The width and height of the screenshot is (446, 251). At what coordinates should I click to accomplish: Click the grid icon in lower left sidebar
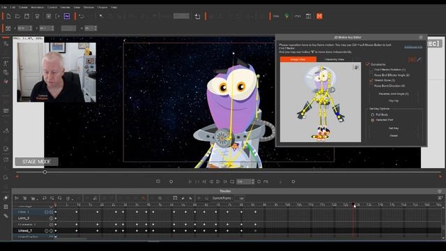(x=6, y=207)
